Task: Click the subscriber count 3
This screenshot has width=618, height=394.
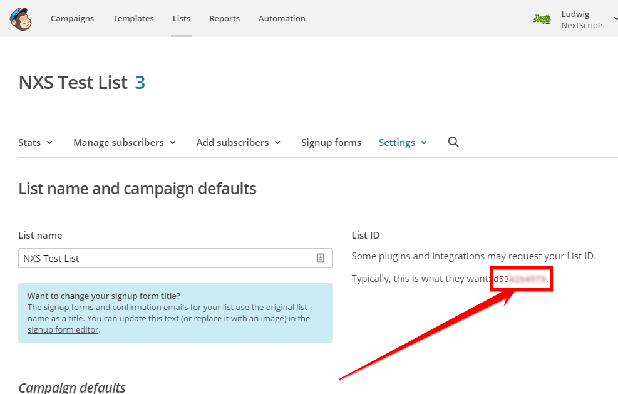Action: [140, 83]
